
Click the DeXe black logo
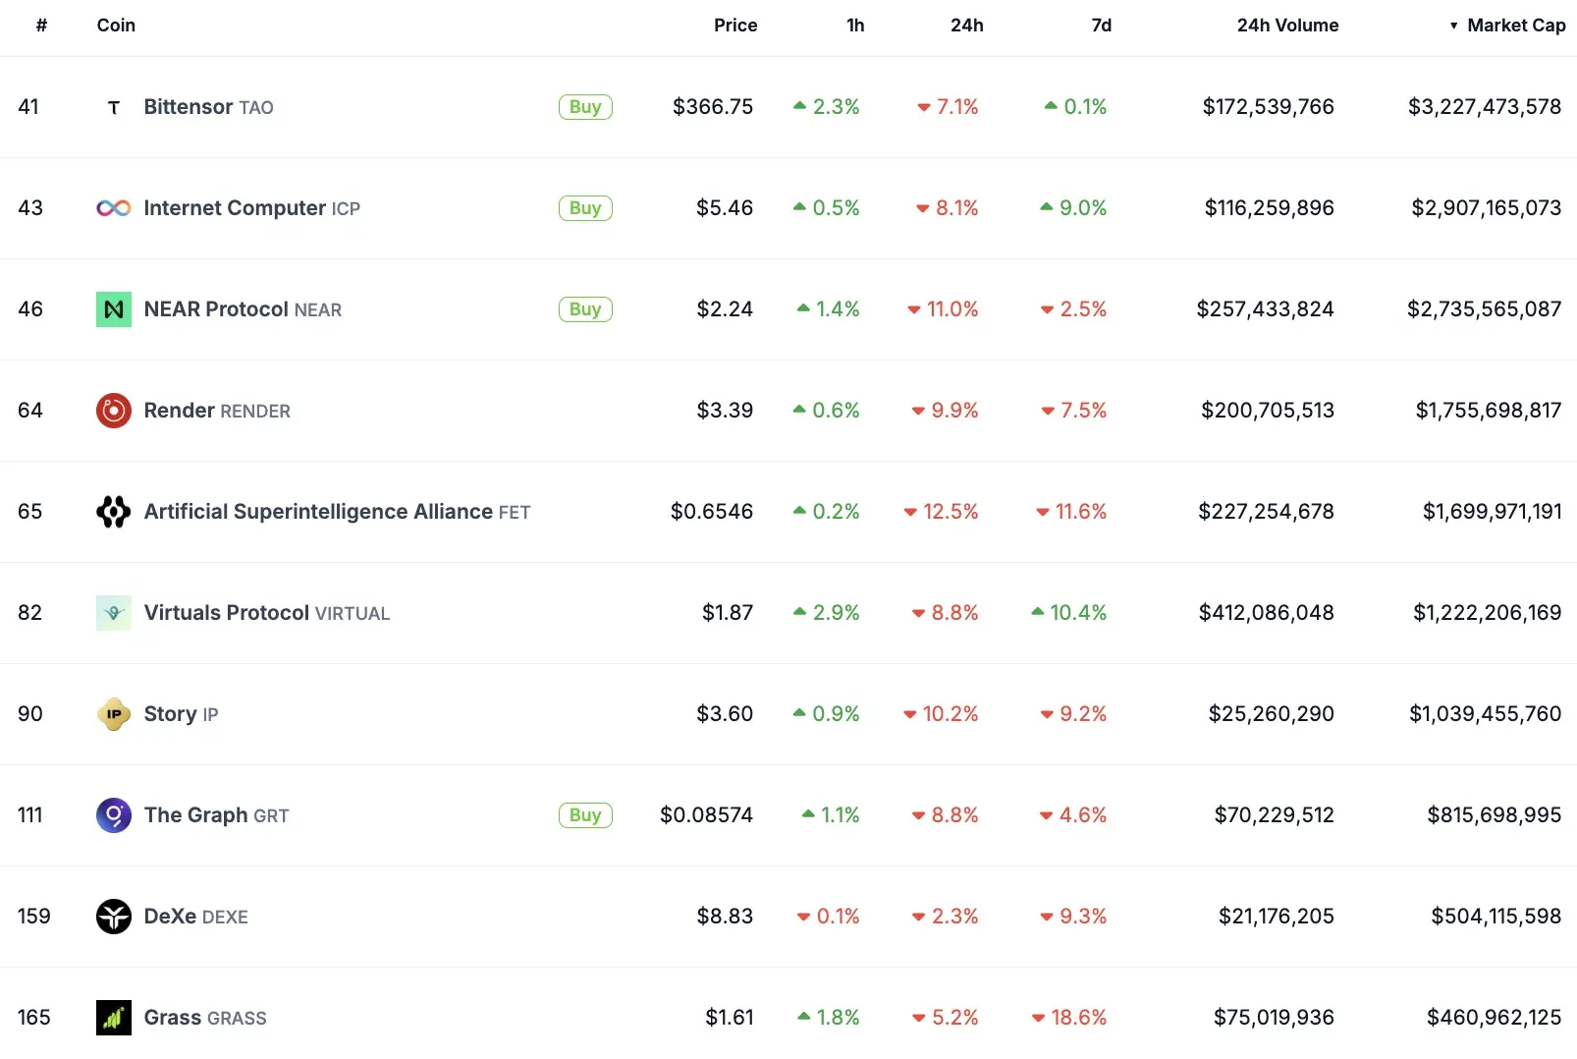coord(114,917)
